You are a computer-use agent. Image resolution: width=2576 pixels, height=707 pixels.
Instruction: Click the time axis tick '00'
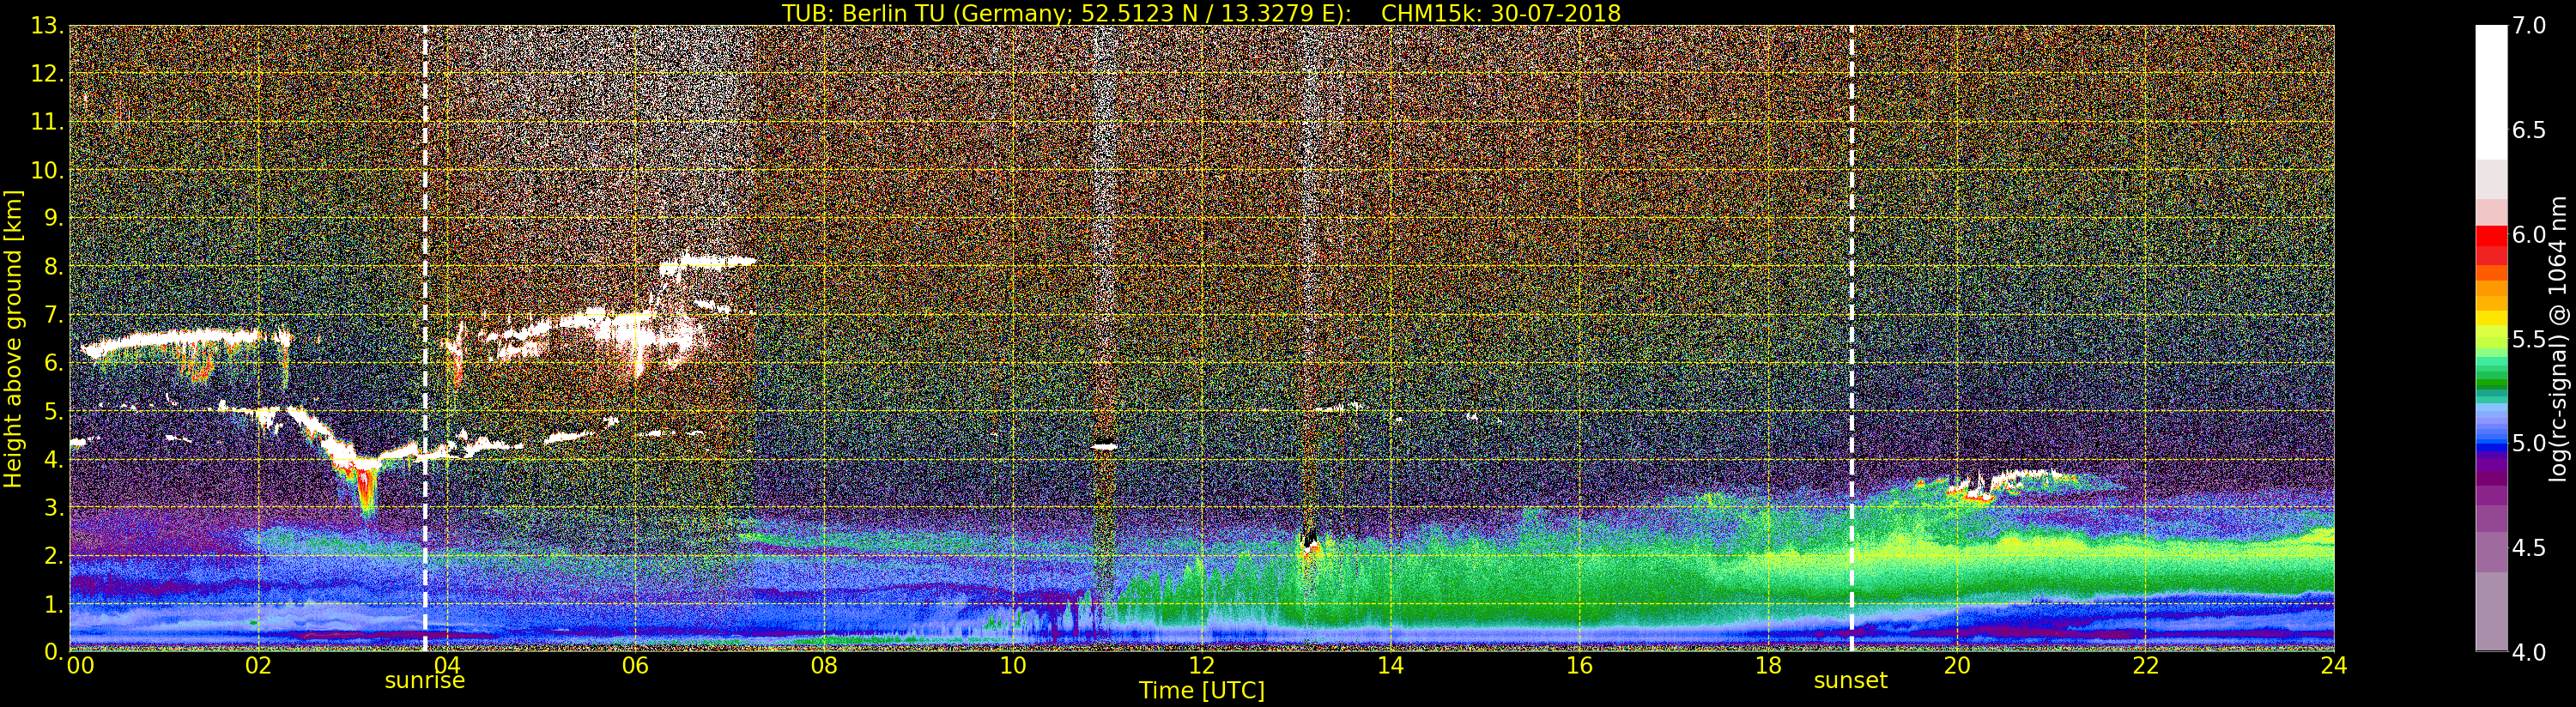click(x=80, y=665)
